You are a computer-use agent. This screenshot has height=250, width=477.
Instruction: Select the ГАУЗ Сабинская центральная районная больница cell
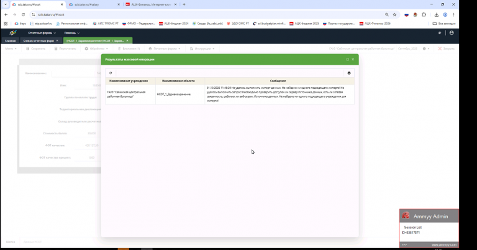pos(130,94)
